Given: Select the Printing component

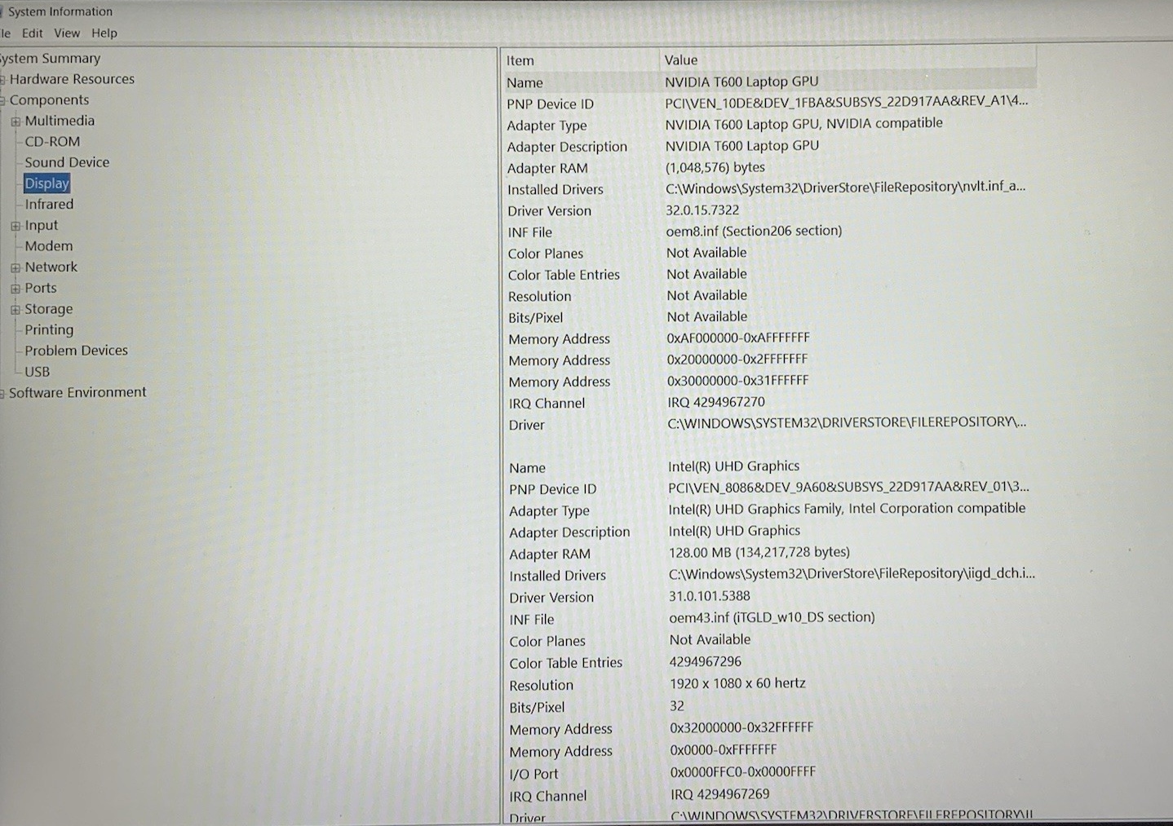Looking at the screenshot, I should click(49, 329).
